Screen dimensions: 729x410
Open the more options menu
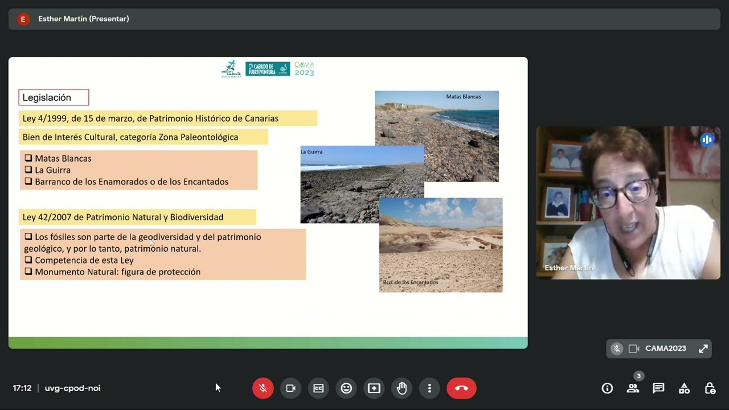429,388
